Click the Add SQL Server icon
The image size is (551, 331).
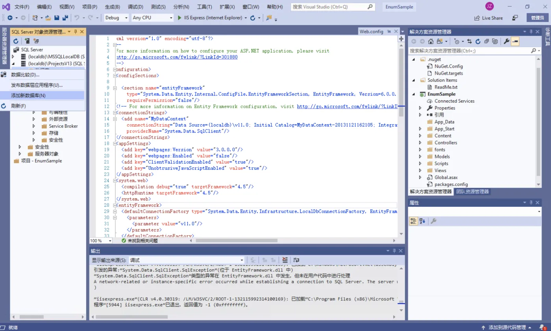[27, 41]
